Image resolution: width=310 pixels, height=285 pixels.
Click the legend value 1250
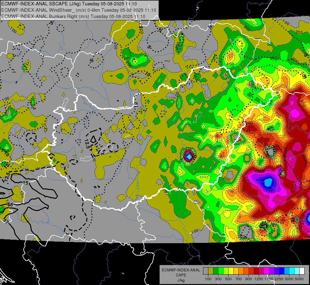tap(259, 279)
